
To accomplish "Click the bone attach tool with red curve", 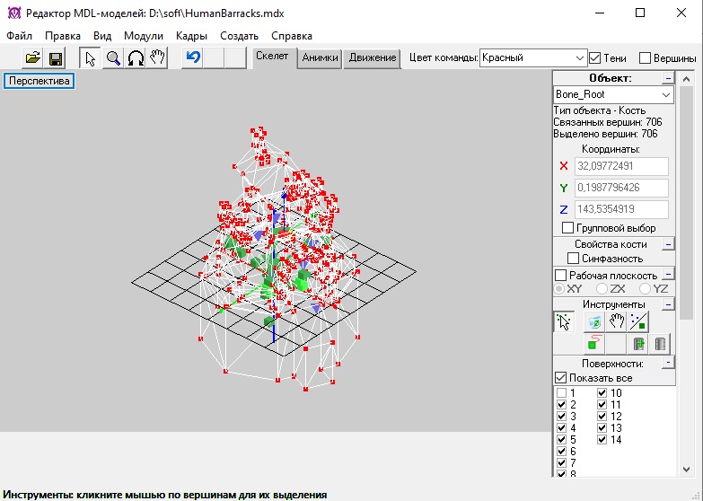I will (x=593, y=342).
